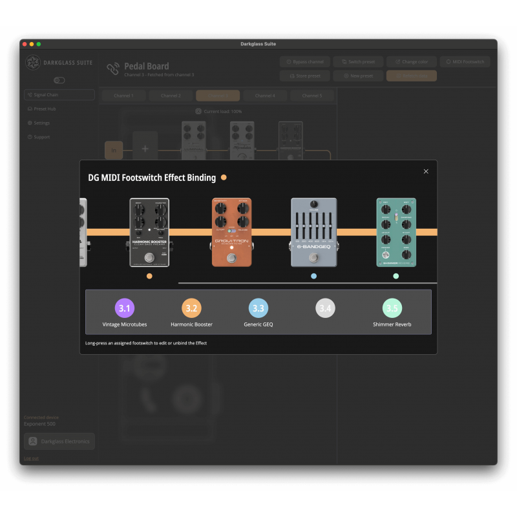
Task: Close the Footswitch Effect Binding dialog
Action: click(426, 171)
